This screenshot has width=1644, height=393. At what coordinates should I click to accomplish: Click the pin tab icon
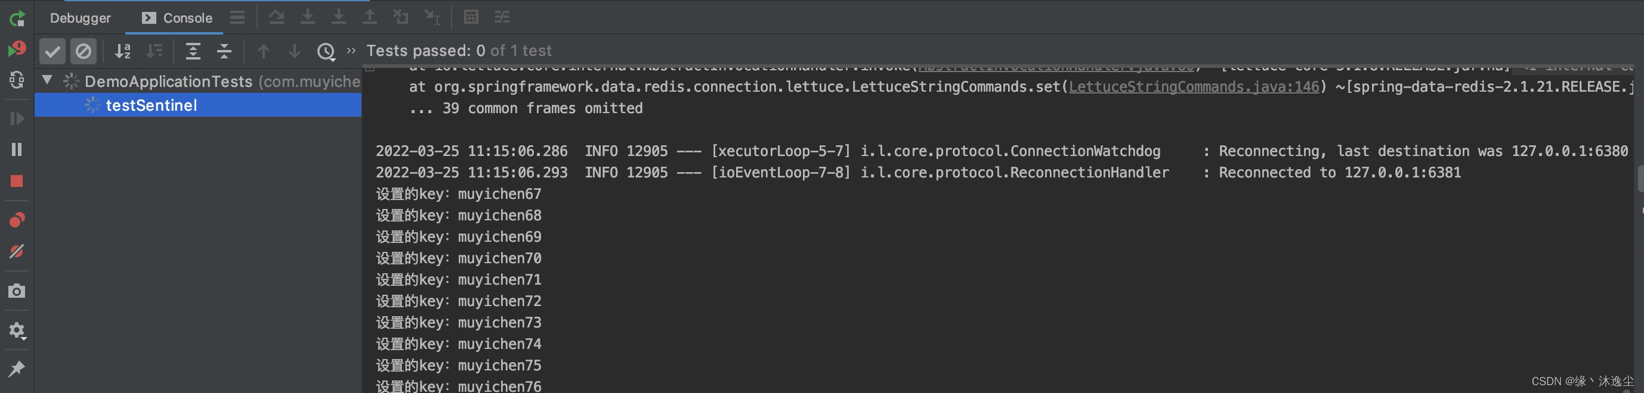click(17, 369)
